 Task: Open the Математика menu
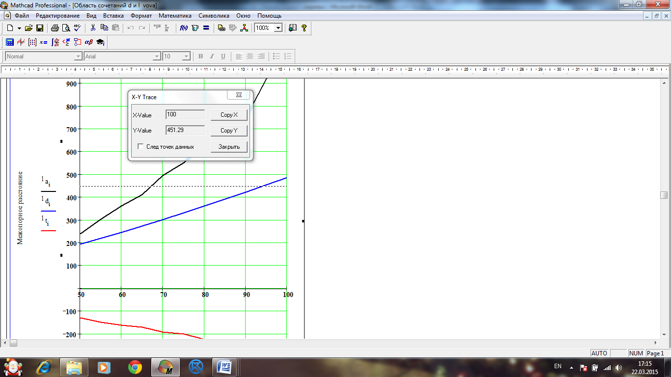175,15
